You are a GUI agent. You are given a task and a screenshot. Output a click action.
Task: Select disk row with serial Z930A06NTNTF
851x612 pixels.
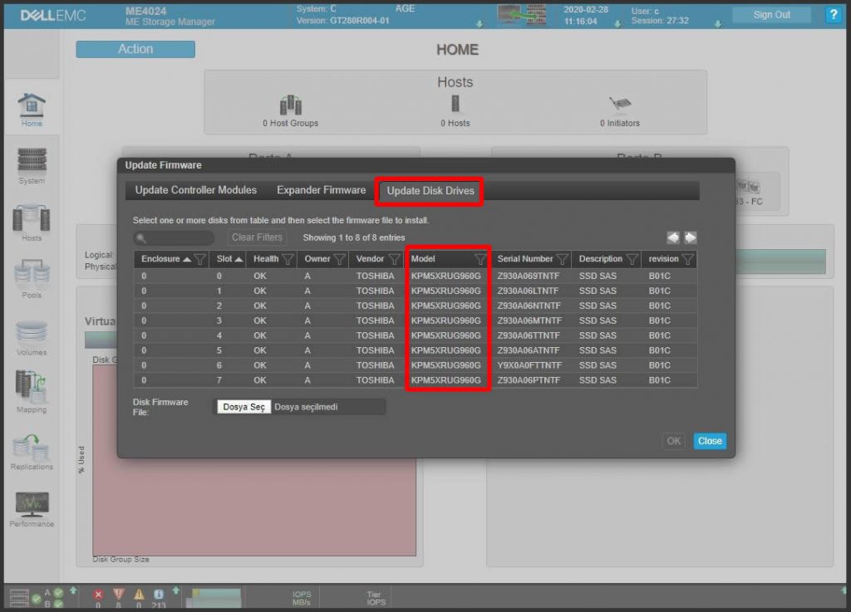pos(416,306)
